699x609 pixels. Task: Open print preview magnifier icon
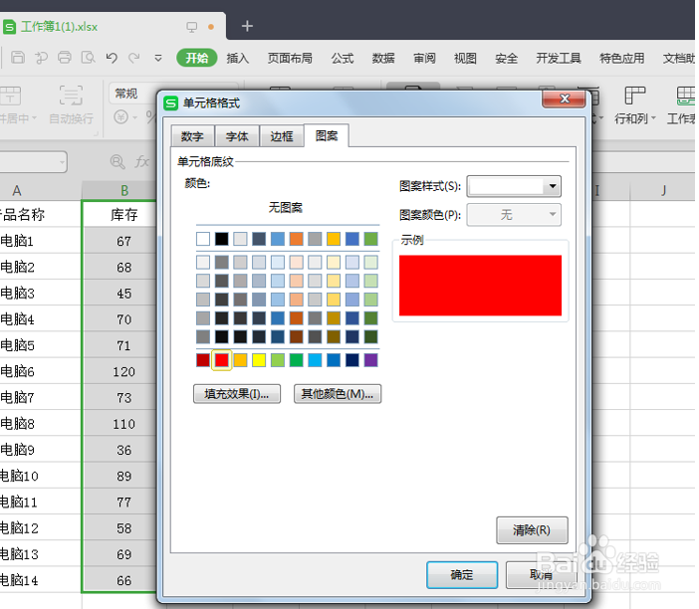[x=89, y=58]
